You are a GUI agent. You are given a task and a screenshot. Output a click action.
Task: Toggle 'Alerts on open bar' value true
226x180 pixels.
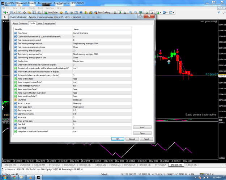(102, 82)
